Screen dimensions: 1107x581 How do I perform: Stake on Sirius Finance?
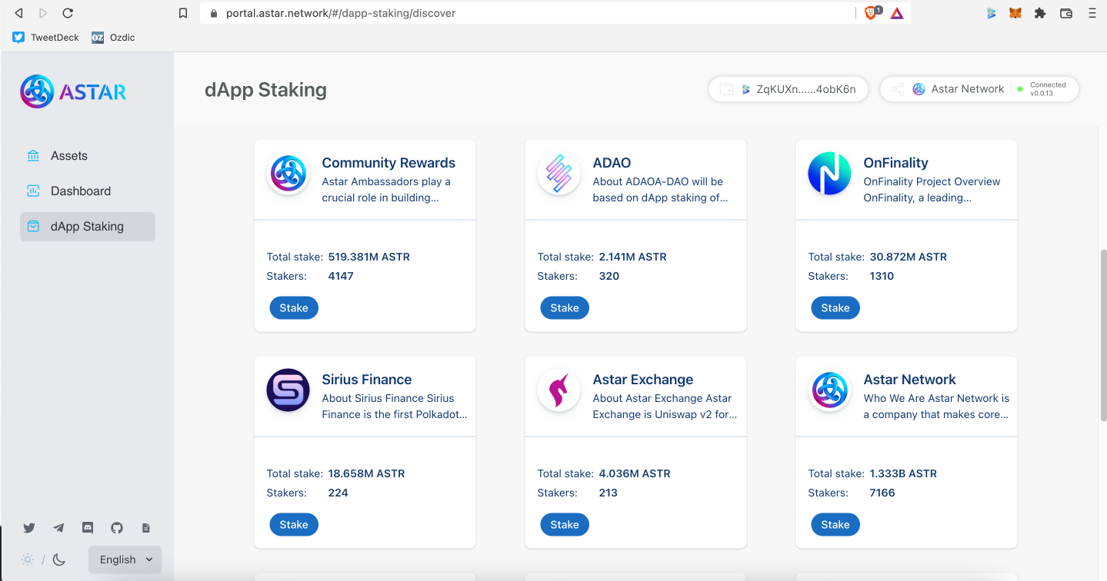[x=294, y=524]
